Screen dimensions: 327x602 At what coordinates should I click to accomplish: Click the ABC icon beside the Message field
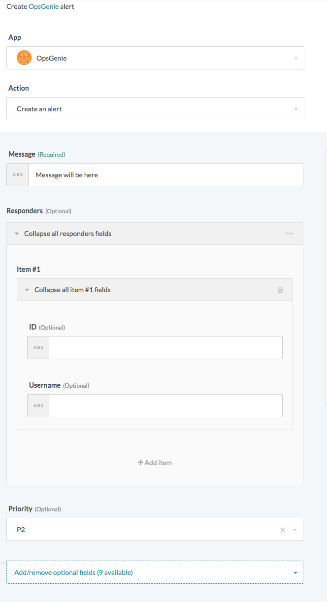(x=18, y=174)
